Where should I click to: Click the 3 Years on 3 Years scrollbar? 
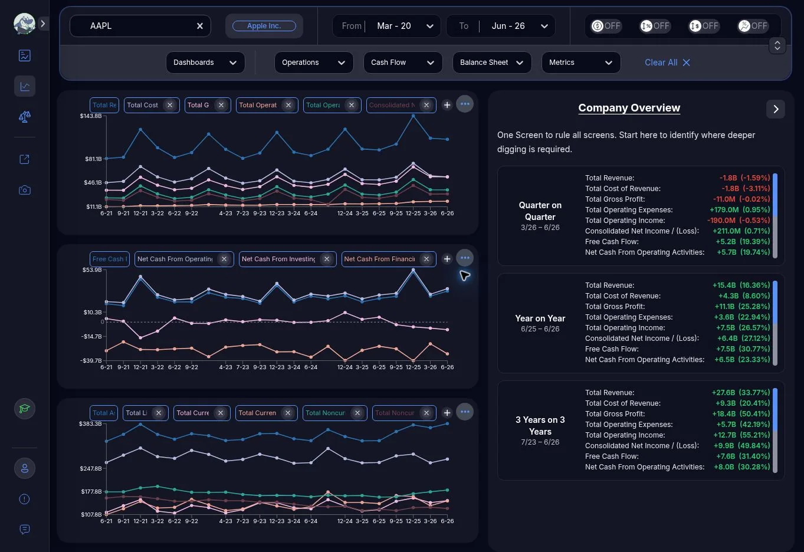[775, 431]
